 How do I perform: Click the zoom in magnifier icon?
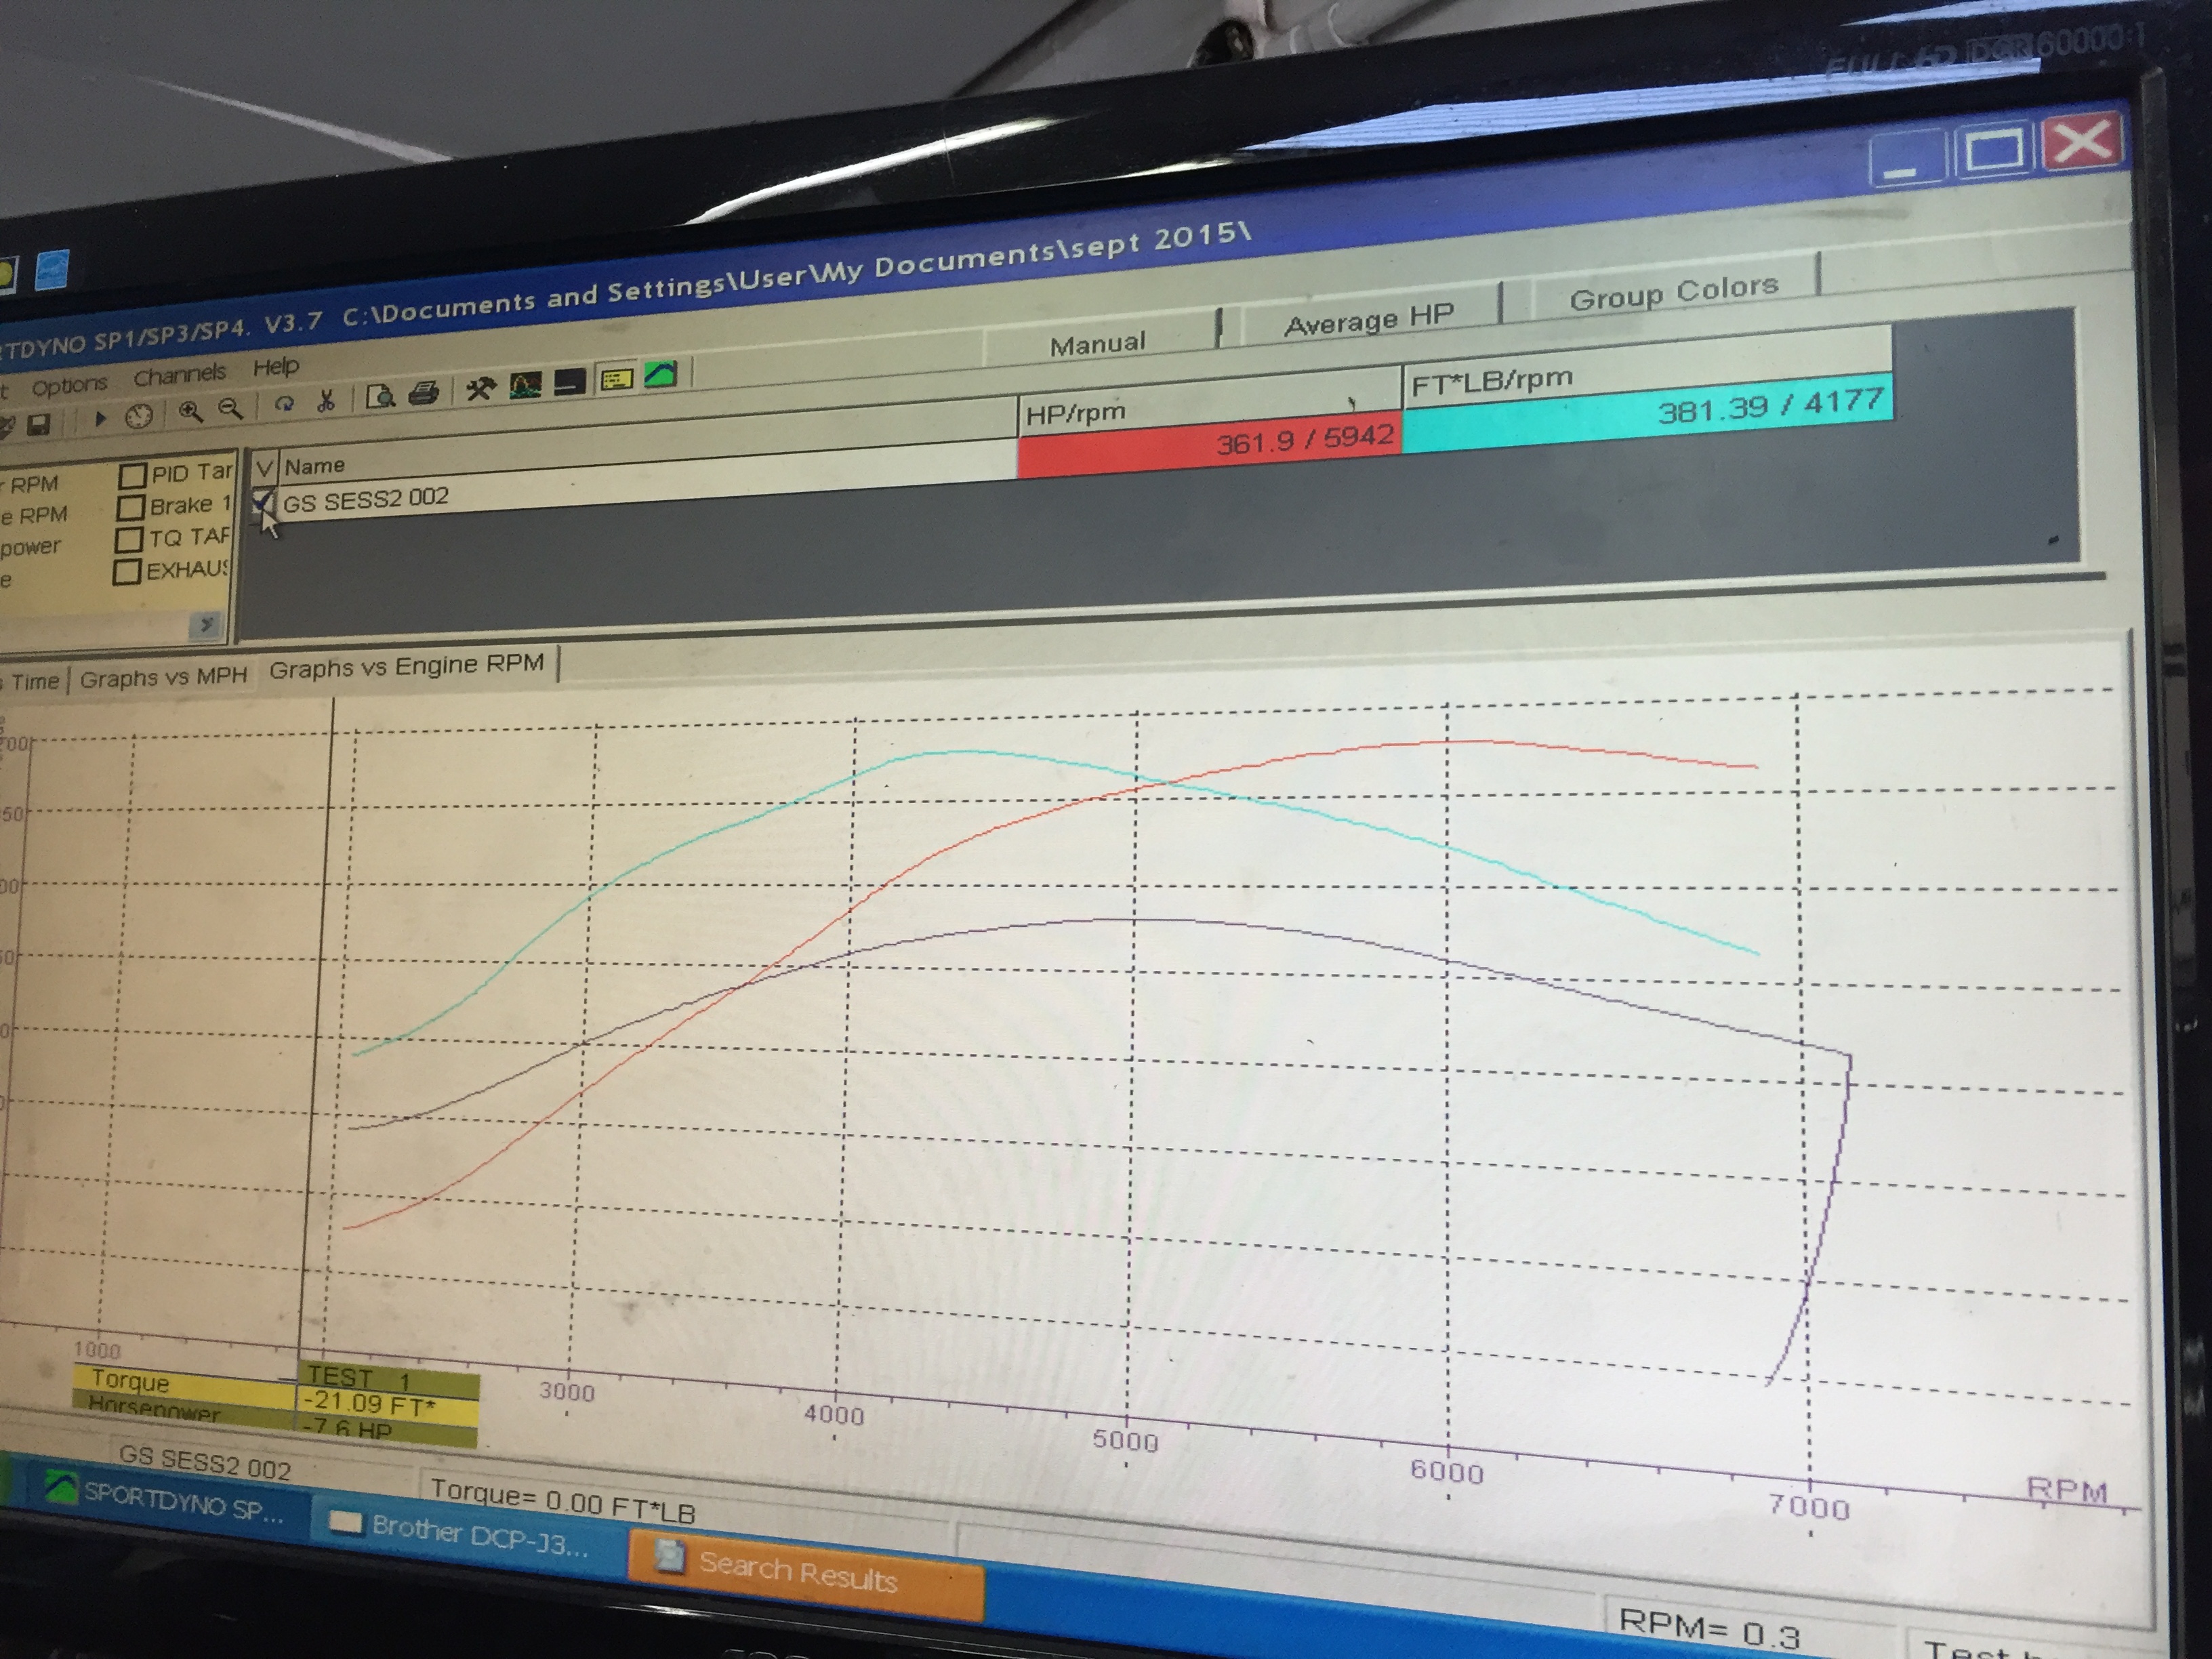point(190,411)
